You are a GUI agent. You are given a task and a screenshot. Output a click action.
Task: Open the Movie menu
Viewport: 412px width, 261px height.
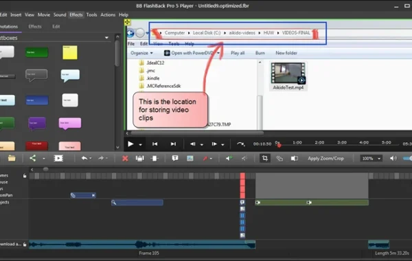click(44, 14)
